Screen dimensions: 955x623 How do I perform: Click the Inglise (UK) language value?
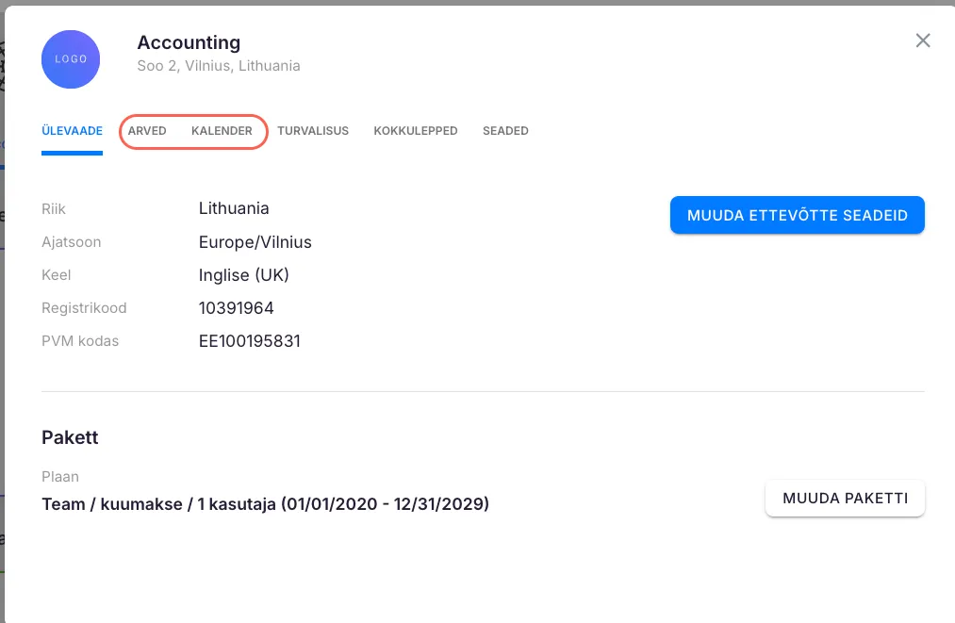(243, 275)
